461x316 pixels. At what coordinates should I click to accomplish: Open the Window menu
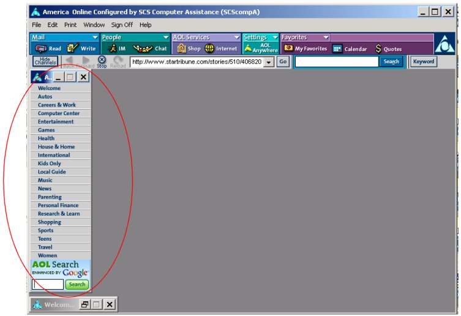pos(94,25)
